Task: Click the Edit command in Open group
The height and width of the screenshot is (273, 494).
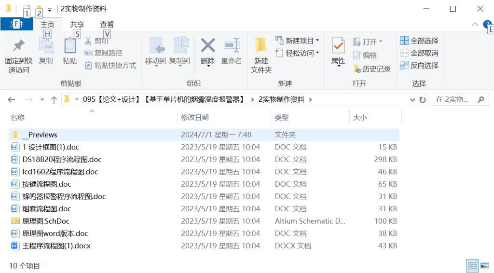Action: tap(365, 55)
